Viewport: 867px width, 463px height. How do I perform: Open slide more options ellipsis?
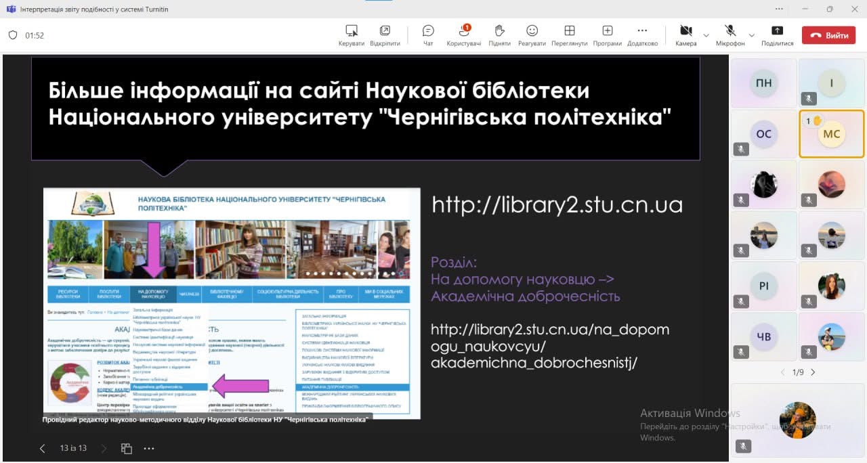tap(149, 448)
